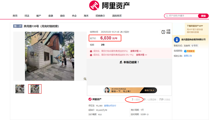Click the 综合服务费 notice icon

tap(91, 51)
